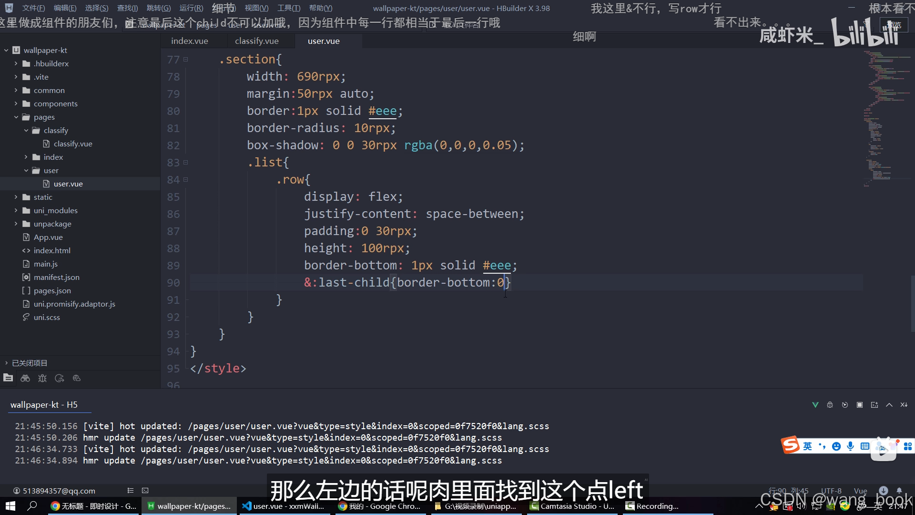Expand the components folder
The image size is (915, 515).
[x=16, y=103]
